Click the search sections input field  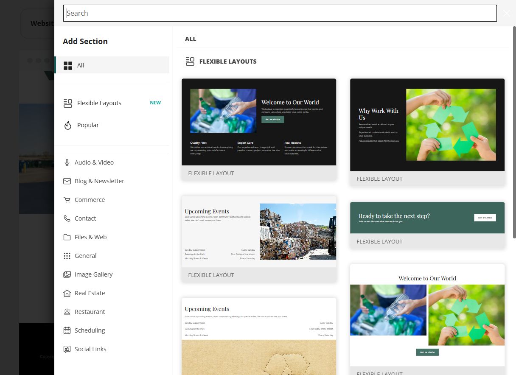280,13
